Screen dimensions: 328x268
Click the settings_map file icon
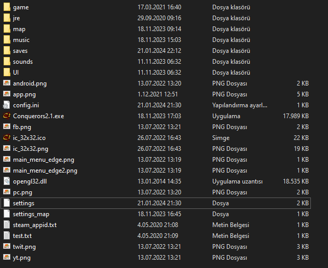pos(7,214)
